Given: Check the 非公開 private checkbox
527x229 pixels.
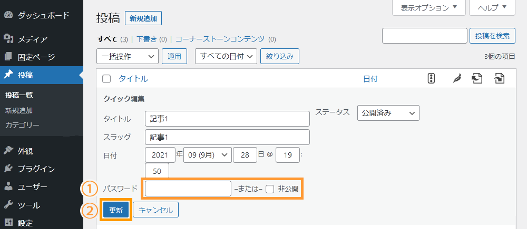Looking at the screenshot, I should pos(270,189).
